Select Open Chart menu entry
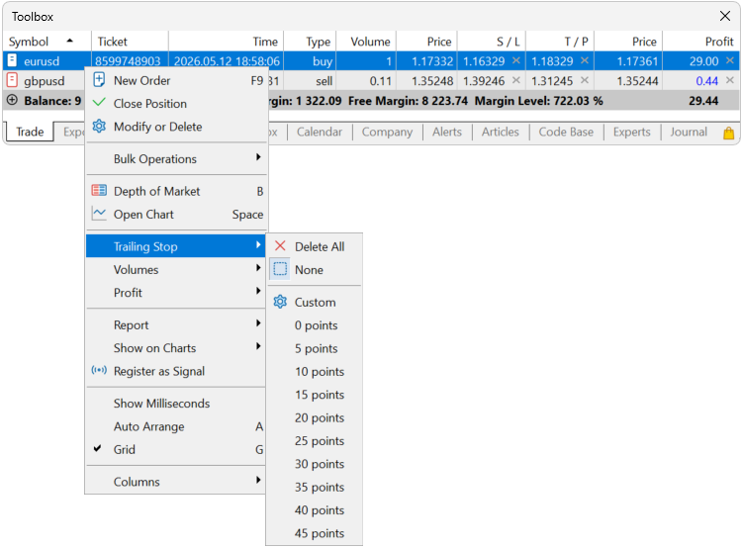The height and width of the screenshot is (548, 742). tap(175, 214)
